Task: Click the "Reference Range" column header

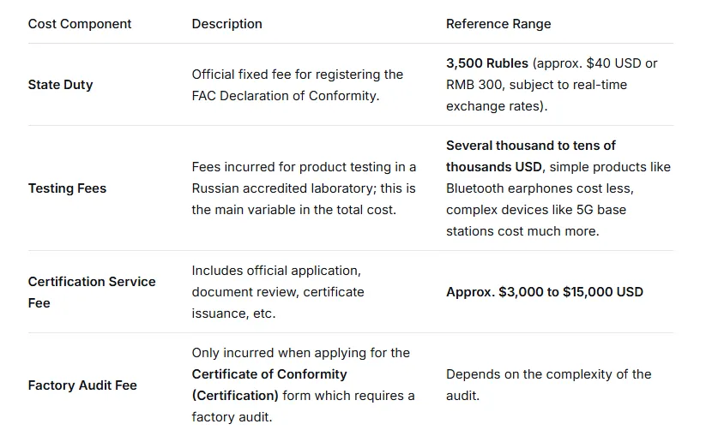Action: tap(498, 24)
